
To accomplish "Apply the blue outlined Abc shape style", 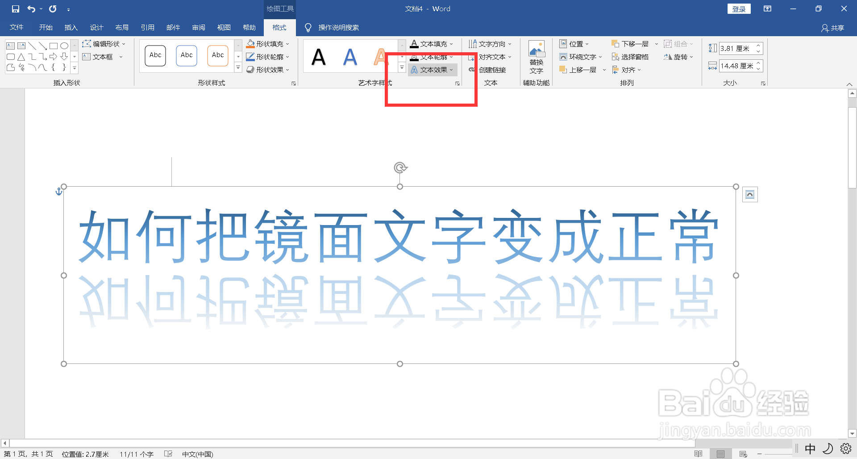I will 187,56.
